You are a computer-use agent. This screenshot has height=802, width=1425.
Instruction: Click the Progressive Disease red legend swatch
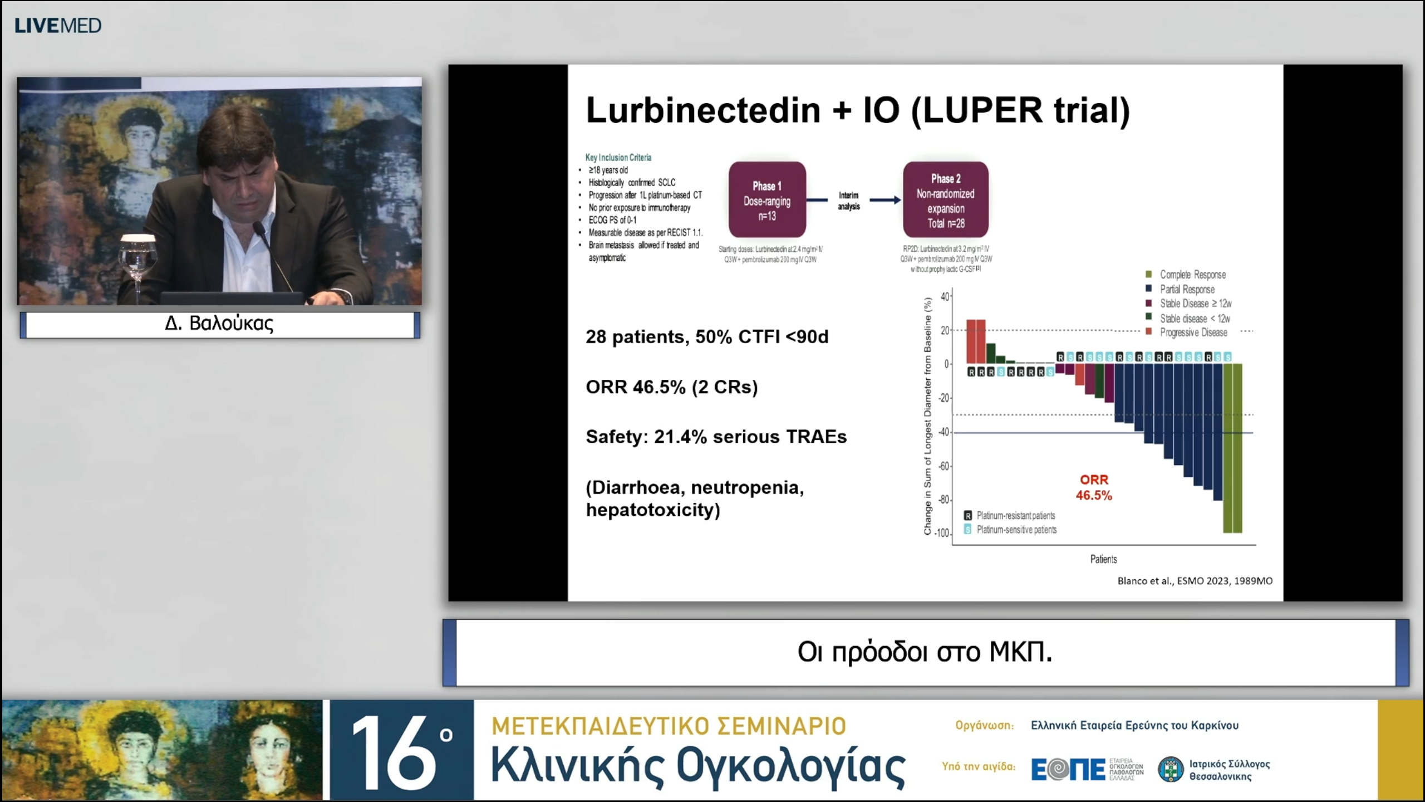coord(1148,332)
